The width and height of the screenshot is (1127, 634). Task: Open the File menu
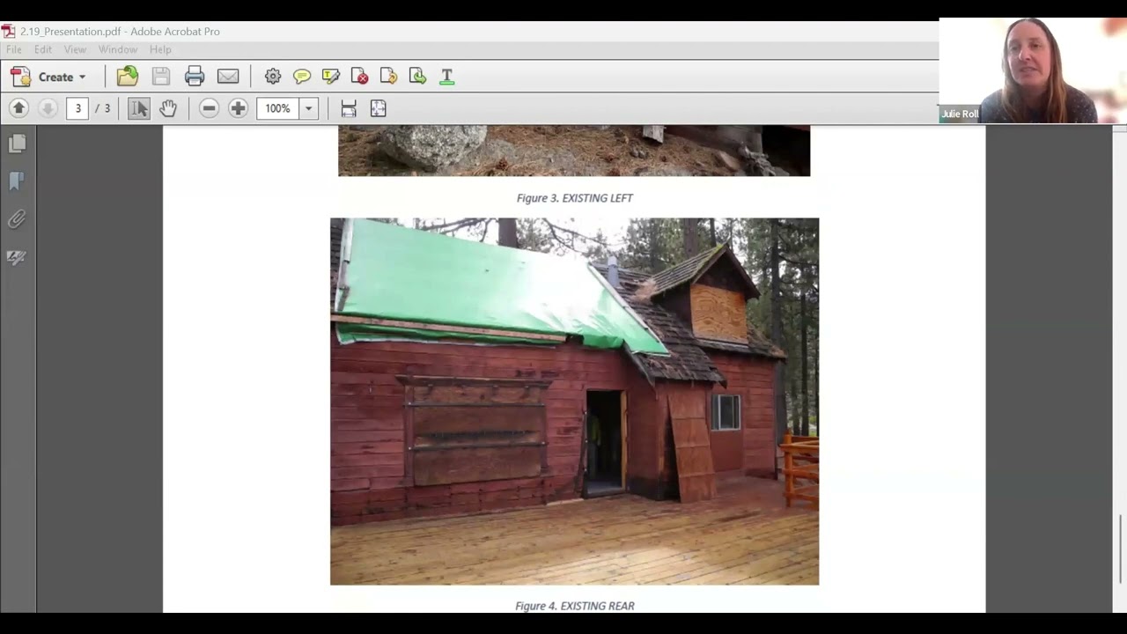[x=14, y=49]
